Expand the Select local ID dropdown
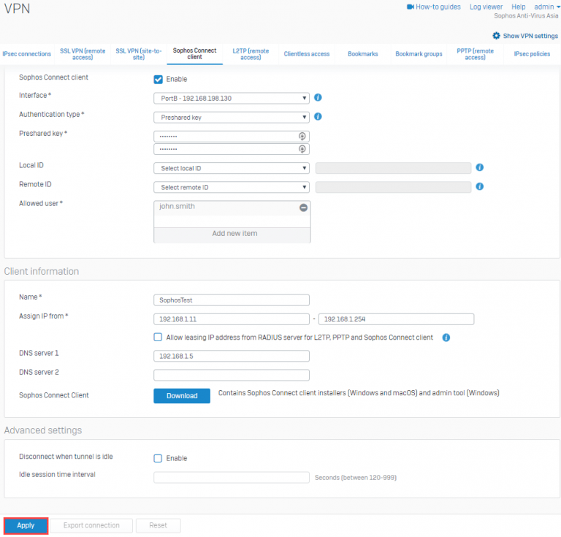The width and height of the screenshot is (561, 537). point(232,168)
